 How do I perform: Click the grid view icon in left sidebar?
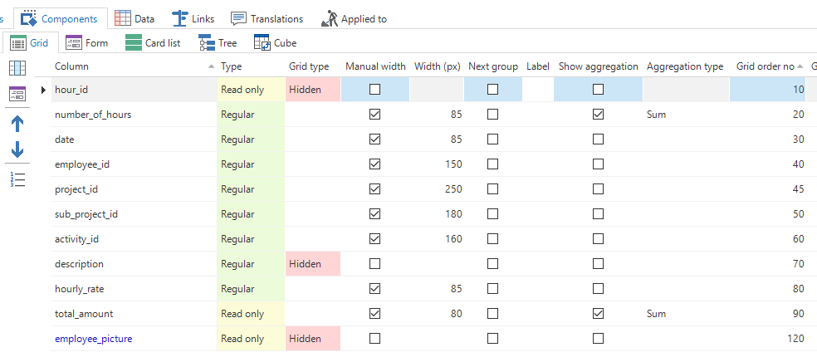(x=17, y=68)
